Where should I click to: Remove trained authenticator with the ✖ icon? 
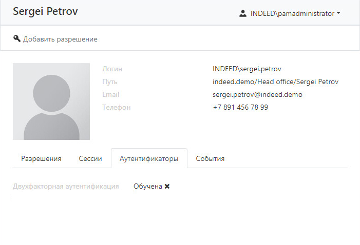coord(167,187)
